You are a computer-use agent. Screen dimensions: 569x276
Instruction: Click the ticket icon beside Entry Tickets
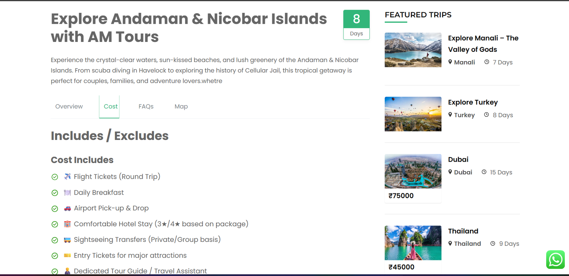click(67, 255)
